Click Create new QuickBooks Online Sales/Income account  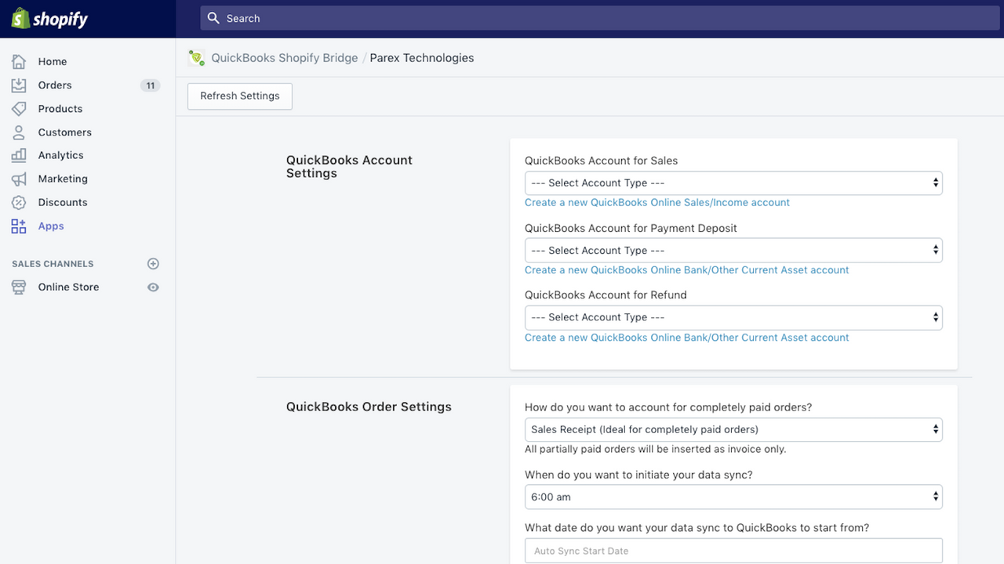657,203
